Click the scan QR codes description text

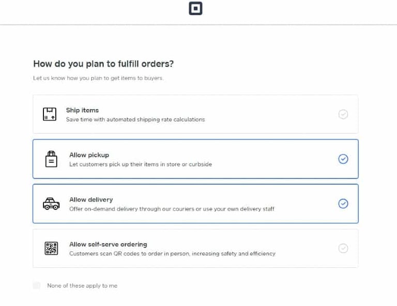tap(172, 254)
